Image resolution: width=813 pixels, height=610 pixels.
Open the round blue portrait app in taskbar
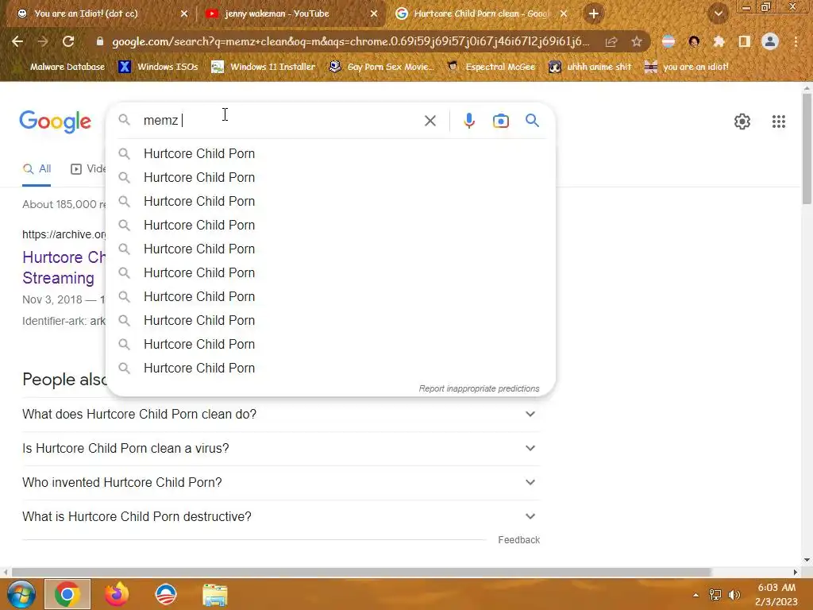pos(166,594)
